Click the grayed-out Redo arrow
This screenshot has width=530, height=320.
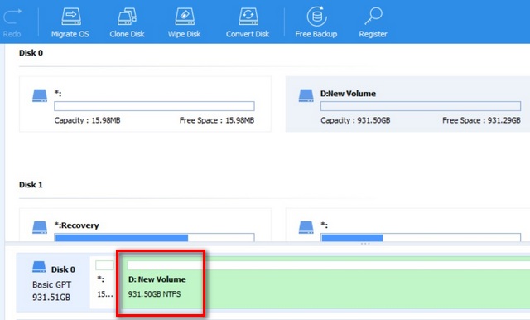12,16
